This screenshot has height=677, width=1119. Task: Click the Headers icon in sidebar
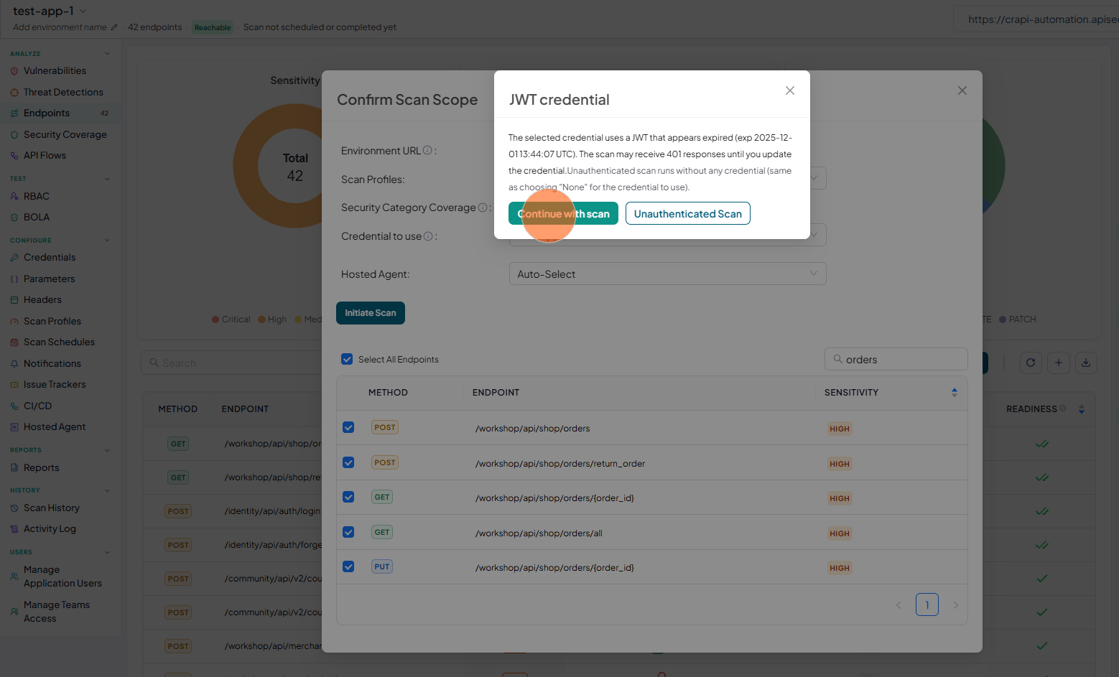14,300
